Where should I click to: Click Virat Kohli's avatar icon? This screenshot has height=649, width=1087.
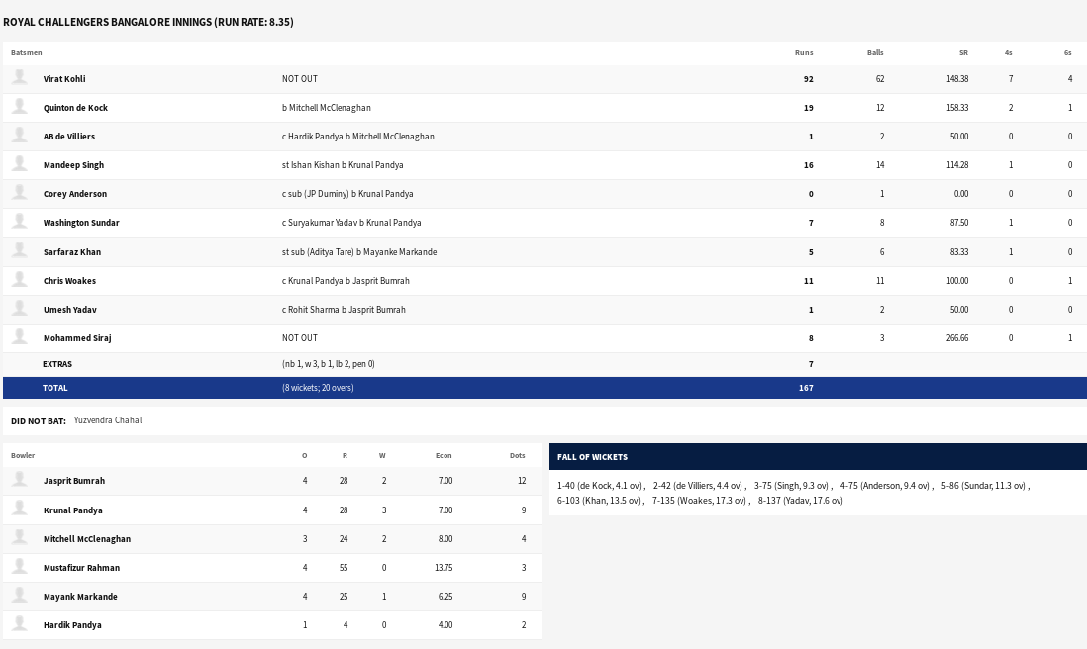[x=20, y=77]
